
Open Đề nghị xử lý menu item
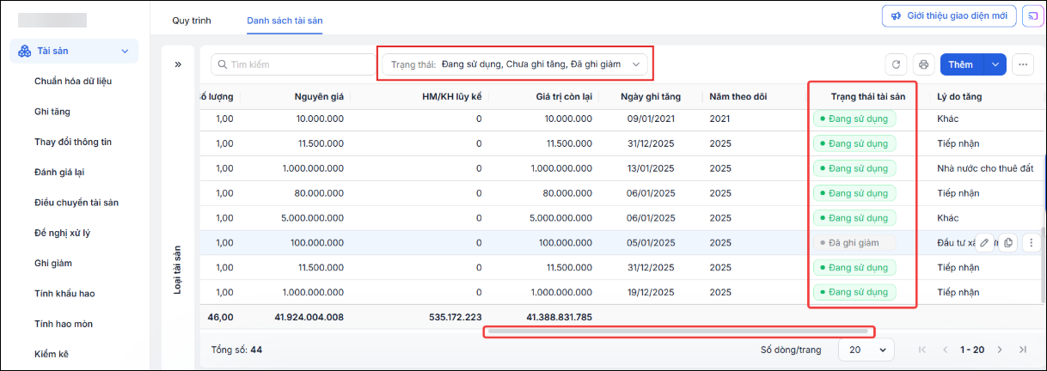pos(62,233)
